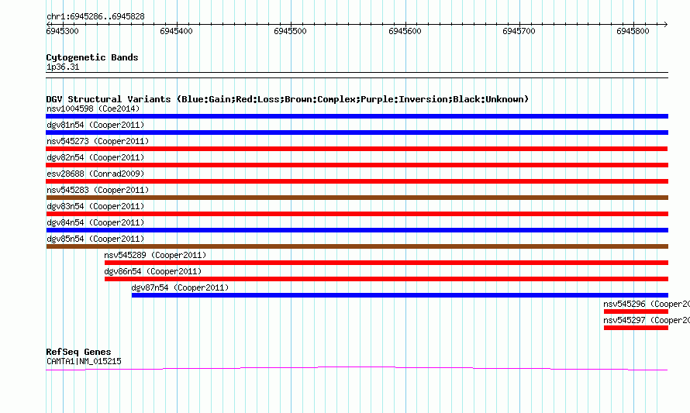This screenshot has height=413, width=690.
Task: Open nsv545273 (Cooper2011) variant entry
Action: pyautogui.click(x=98, y=141)
